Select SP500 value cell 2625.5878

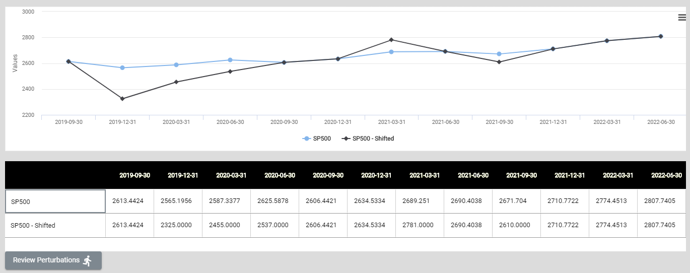275,201
